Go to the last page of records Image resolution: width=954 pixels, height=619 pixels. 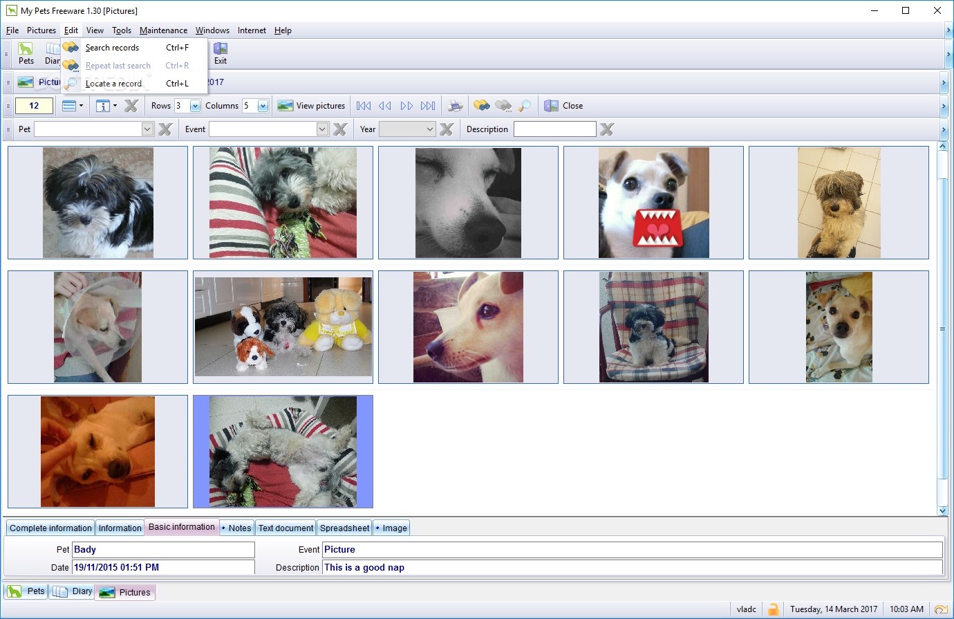click(428, 106)
